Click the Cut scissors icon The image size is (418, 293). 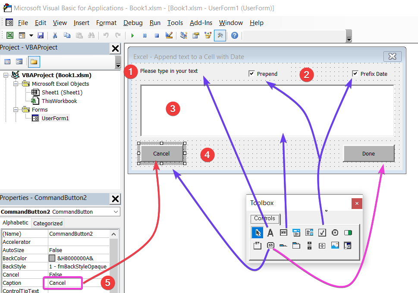tap(55, 35)
